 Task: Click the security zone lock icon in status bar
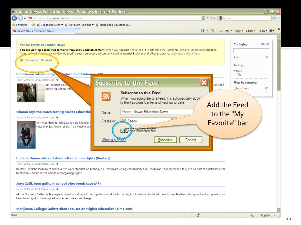[252, 215]
